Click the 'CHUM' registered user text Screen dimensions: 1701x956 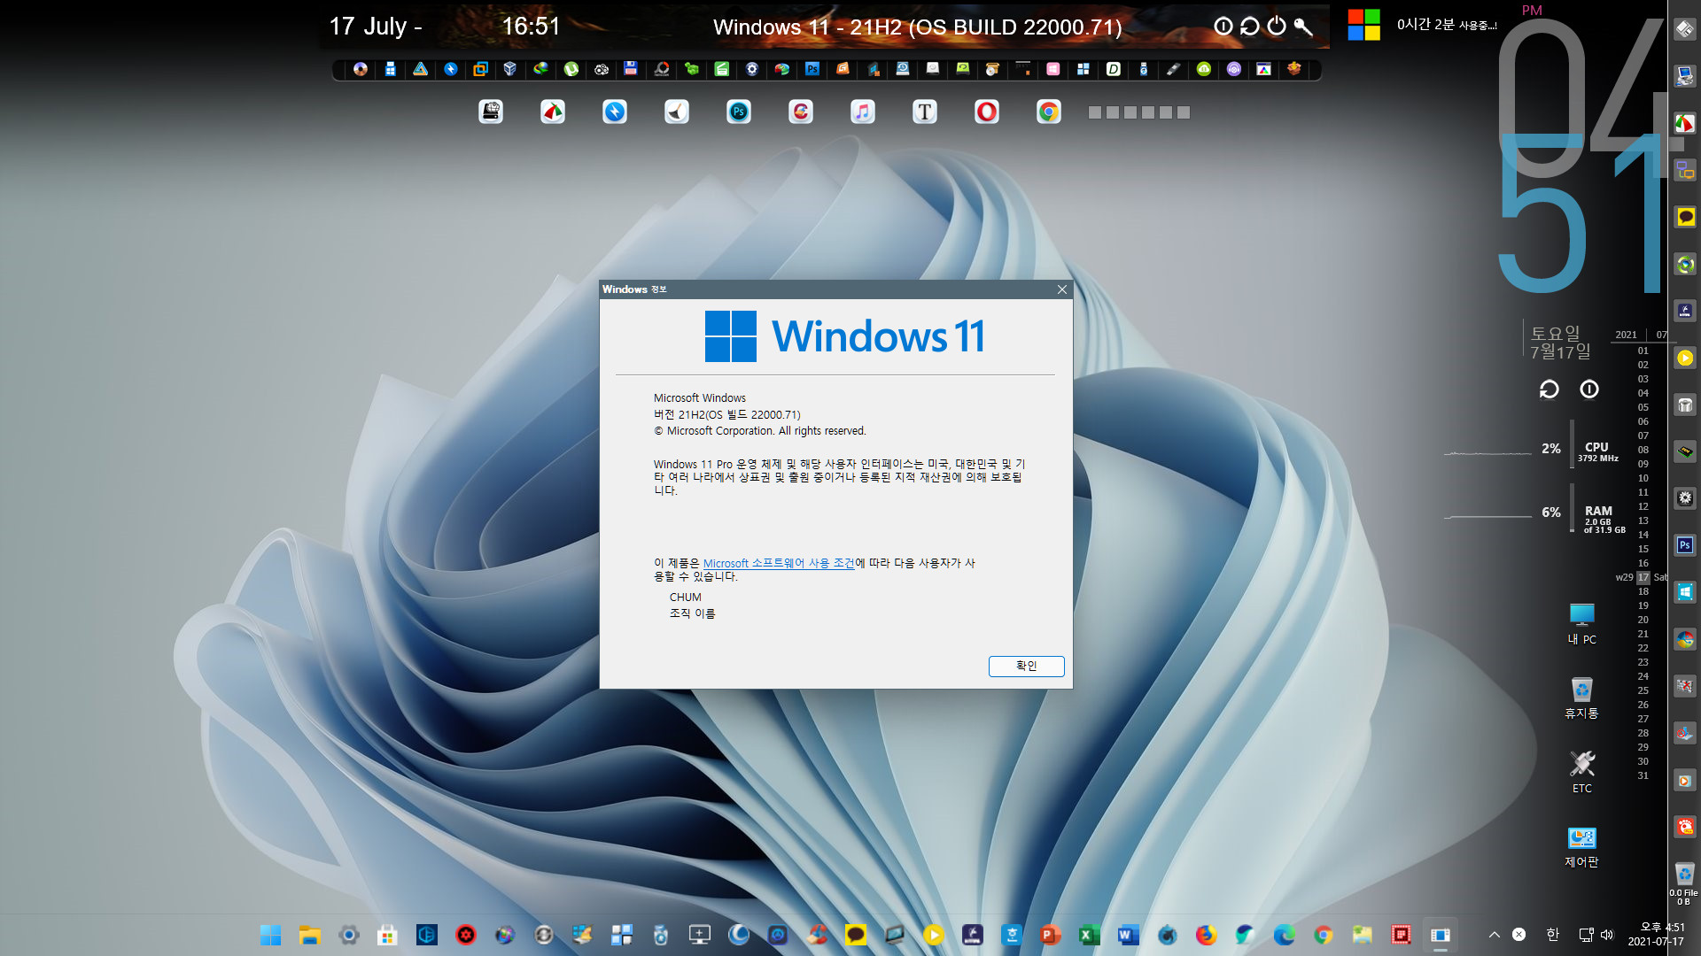pyautogui.click(x=685, y=597)
